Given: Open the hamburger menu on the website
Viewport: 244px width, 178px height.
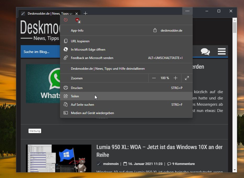Looking at the screenshot, I should [221, 51].
